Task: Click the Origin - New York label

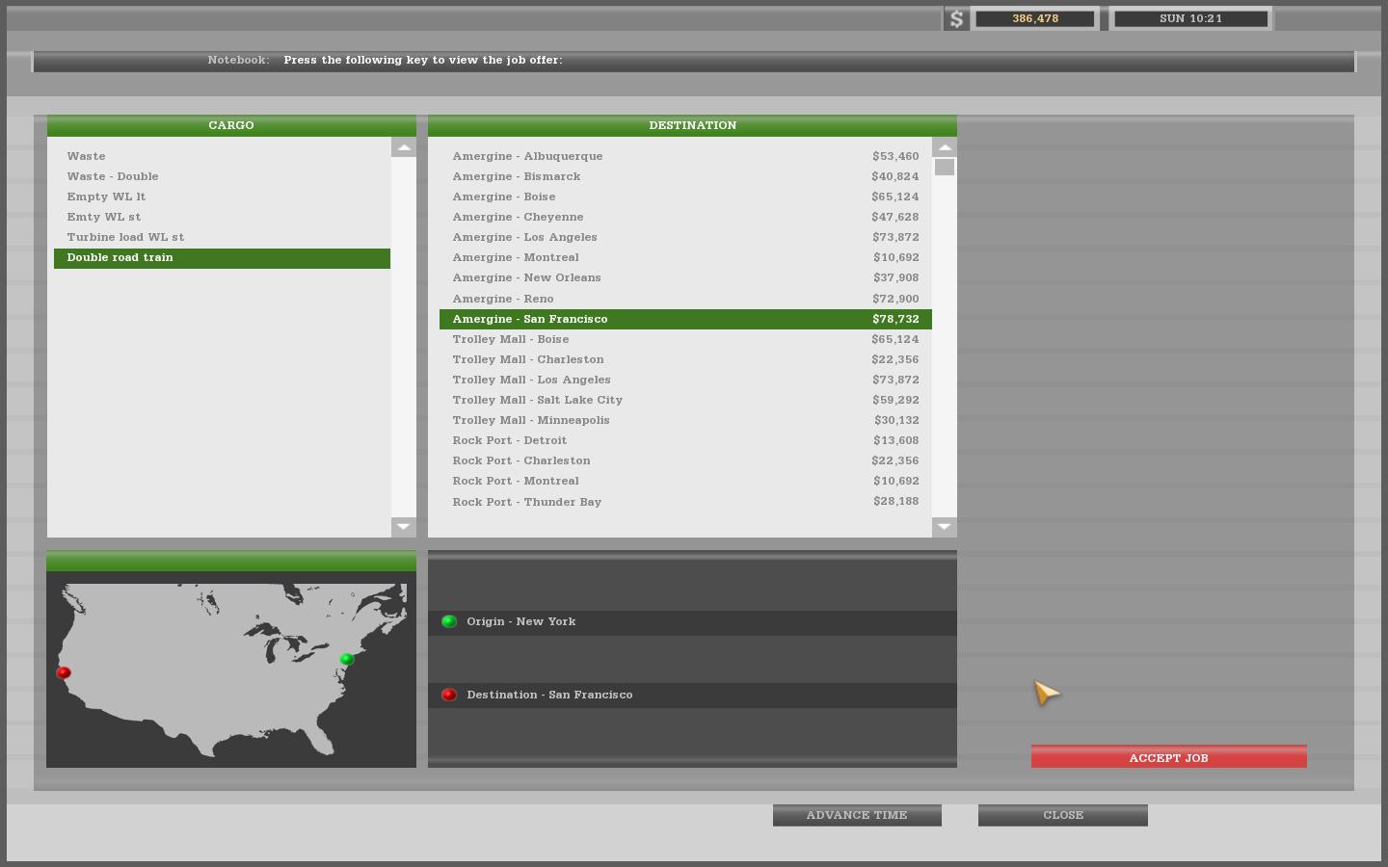Action: 521,621
